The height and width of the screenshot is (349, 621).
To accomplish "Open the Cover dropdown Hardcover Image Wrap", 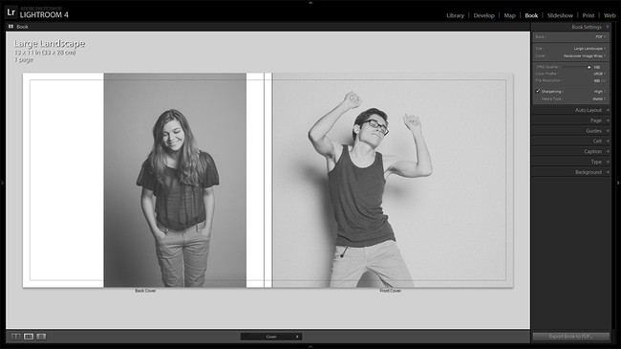I will coord(584,55).
